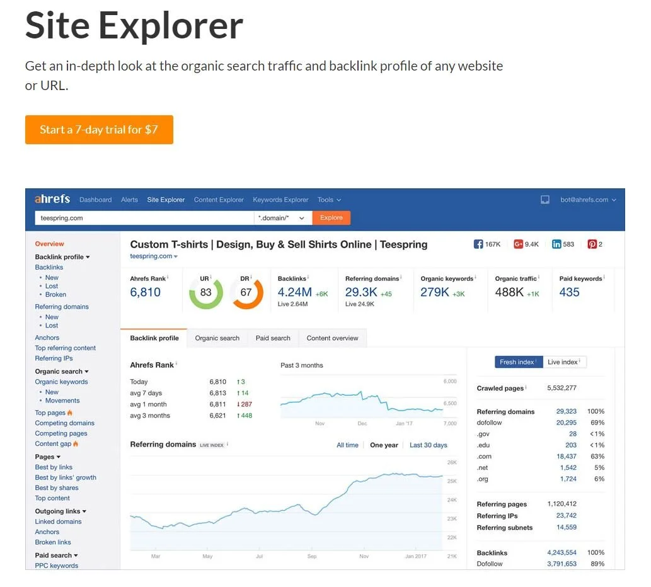The height and width of the screenshot is (587, 651).
Task: Click the info icon beside Organic traffic metric
Action: pyautogui.click(x=538, y=277)
